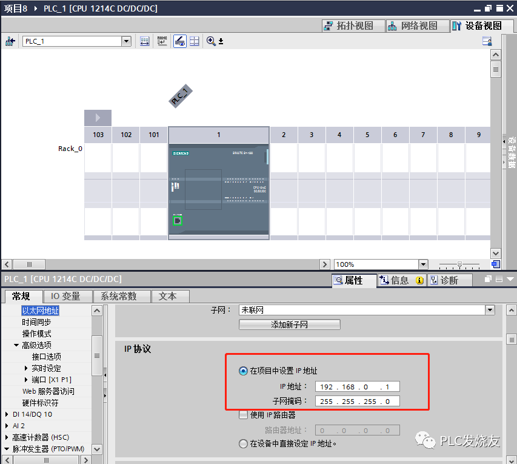This screenshot has height=464, width=517.
Task: Click device view vertical scrollbar down arrow
Action: (x=496, y=254)
